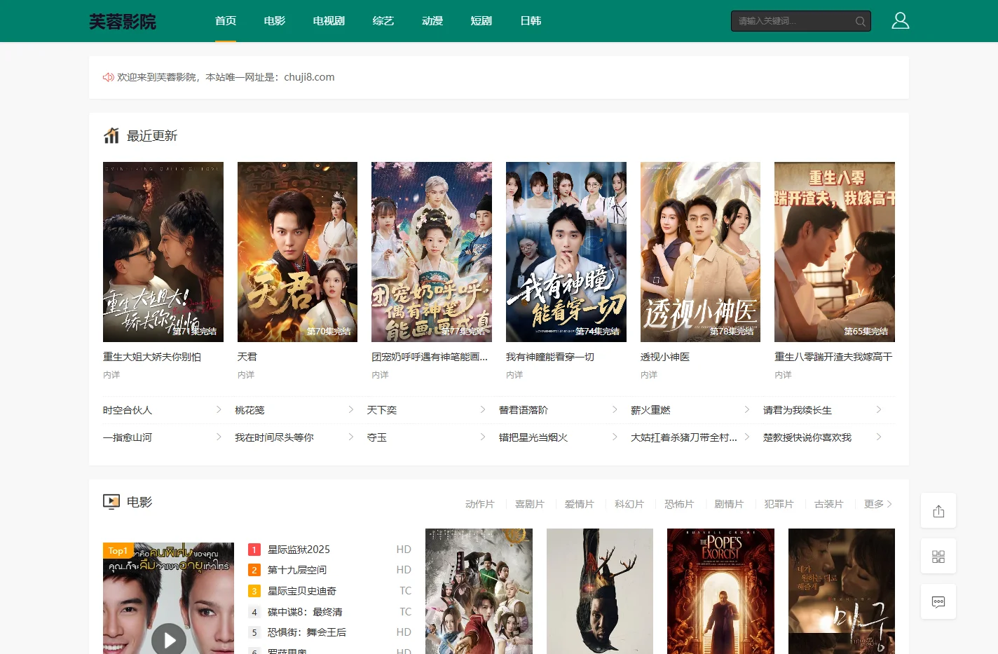Open 楚教授快说你喜欢我 link
The height and width of the screenshot is (654, 998).
click(807, 437)
